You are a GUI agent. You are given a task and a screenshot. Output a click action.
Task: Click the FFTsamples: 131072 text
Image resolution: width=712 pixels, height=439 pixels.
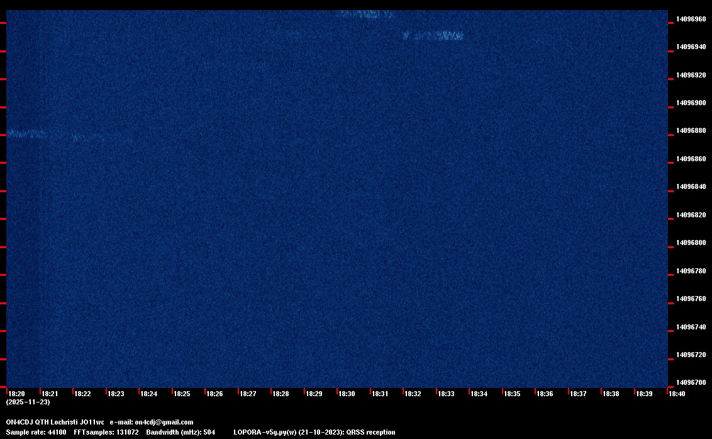tap(106, 432)
